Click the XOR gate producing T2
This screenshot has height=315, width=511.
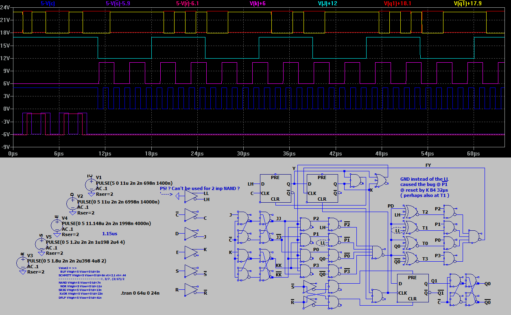point(411,212)
